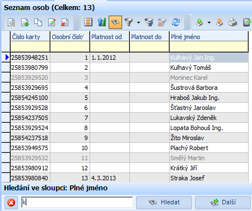Expand the filter dropdown arrow

[x=138, y=22]
